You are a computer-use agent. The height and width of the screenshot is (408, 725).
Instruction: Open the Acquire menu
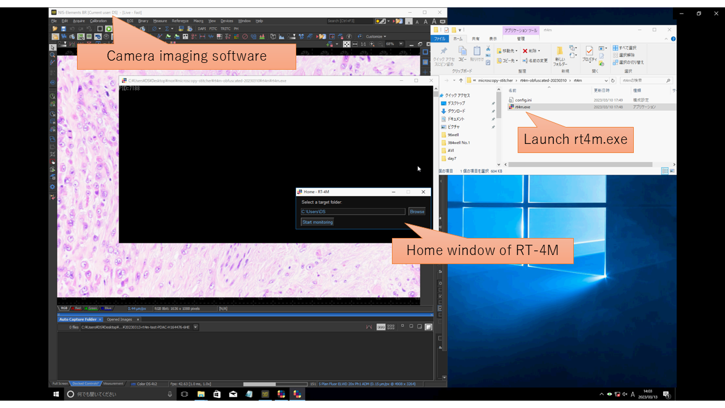79,21
